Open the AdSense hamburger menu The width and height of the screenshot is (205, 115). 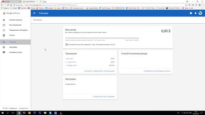click(x=34, y=13)
